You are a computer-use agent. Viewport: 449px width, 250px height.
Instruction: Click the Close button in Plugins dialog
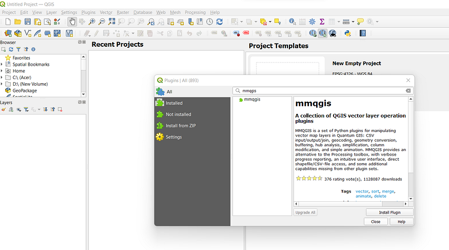(x=376, y=222)
